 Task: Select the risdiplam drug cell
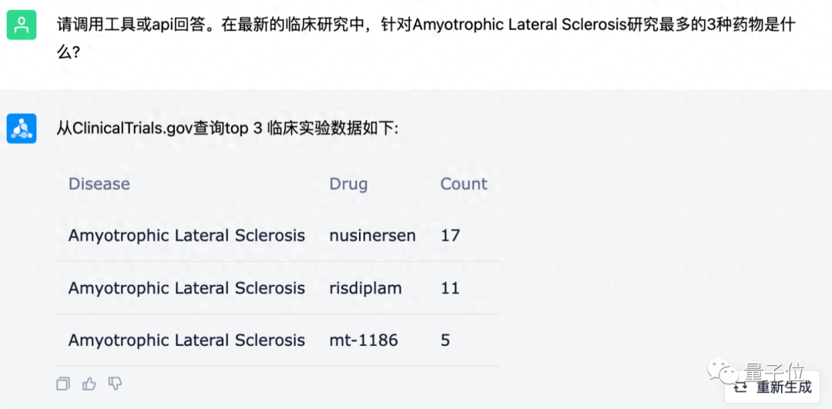click(x=365, y=288)
